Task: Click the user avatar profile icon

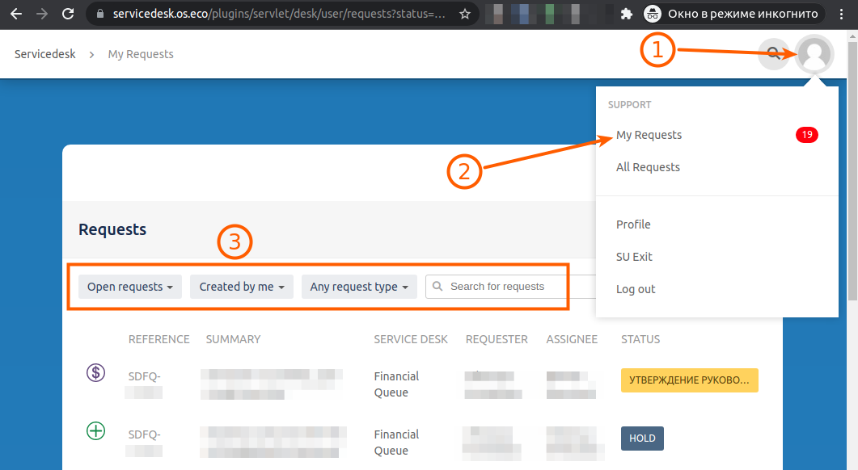Action: point(814,55)
